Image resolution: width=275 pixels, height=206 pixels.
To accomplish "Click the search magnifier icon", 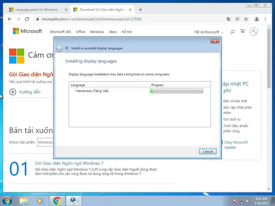I will [x=232, y=32].
